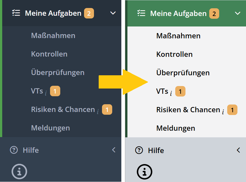Open the info circle icon in light sidebar
Viewport: 246px width, 182px height.
(x=145, y=172)
